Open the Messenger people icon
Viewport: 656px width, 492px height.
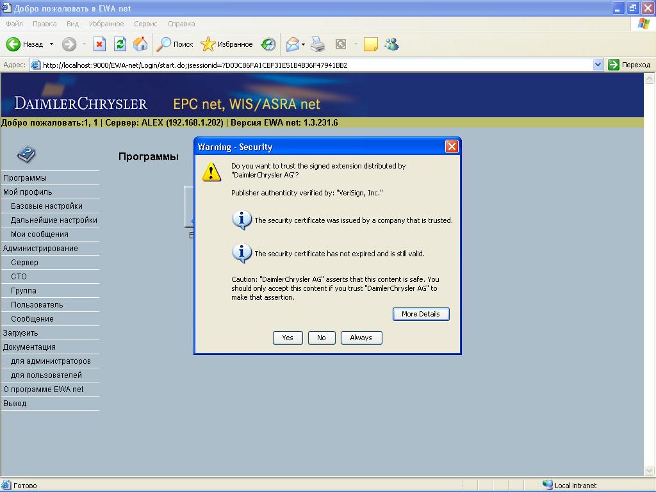coord(392,44)
